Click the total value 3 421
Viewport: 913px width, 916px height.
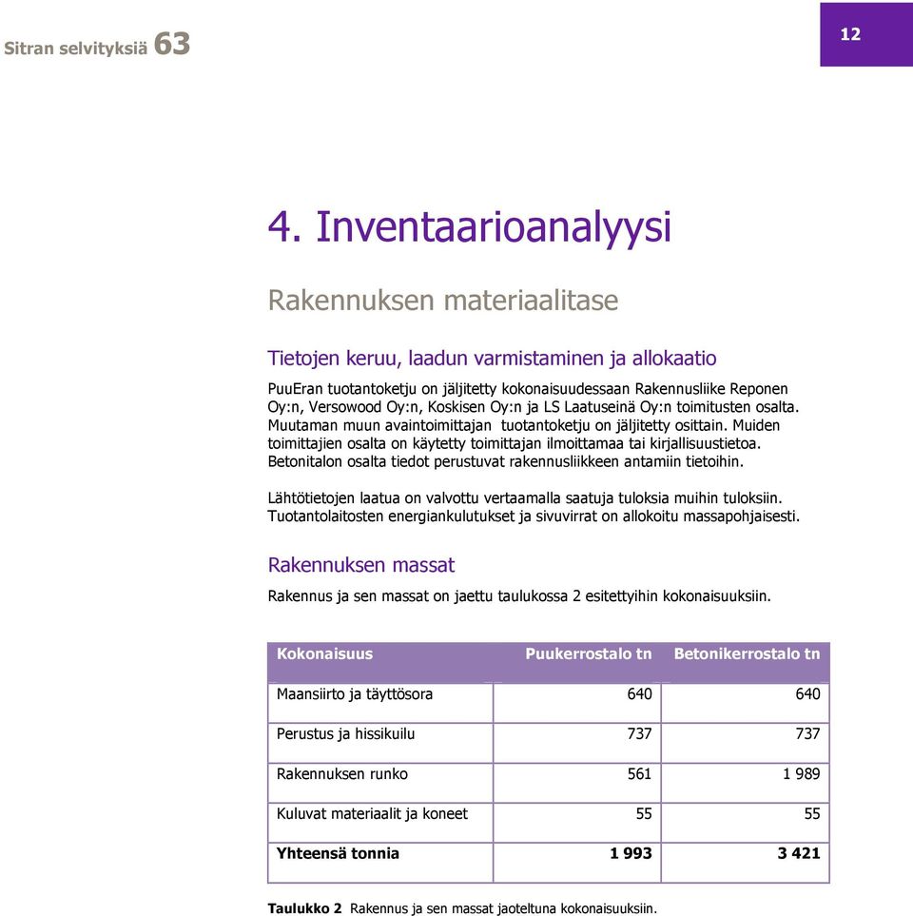(x=799, y=853)
